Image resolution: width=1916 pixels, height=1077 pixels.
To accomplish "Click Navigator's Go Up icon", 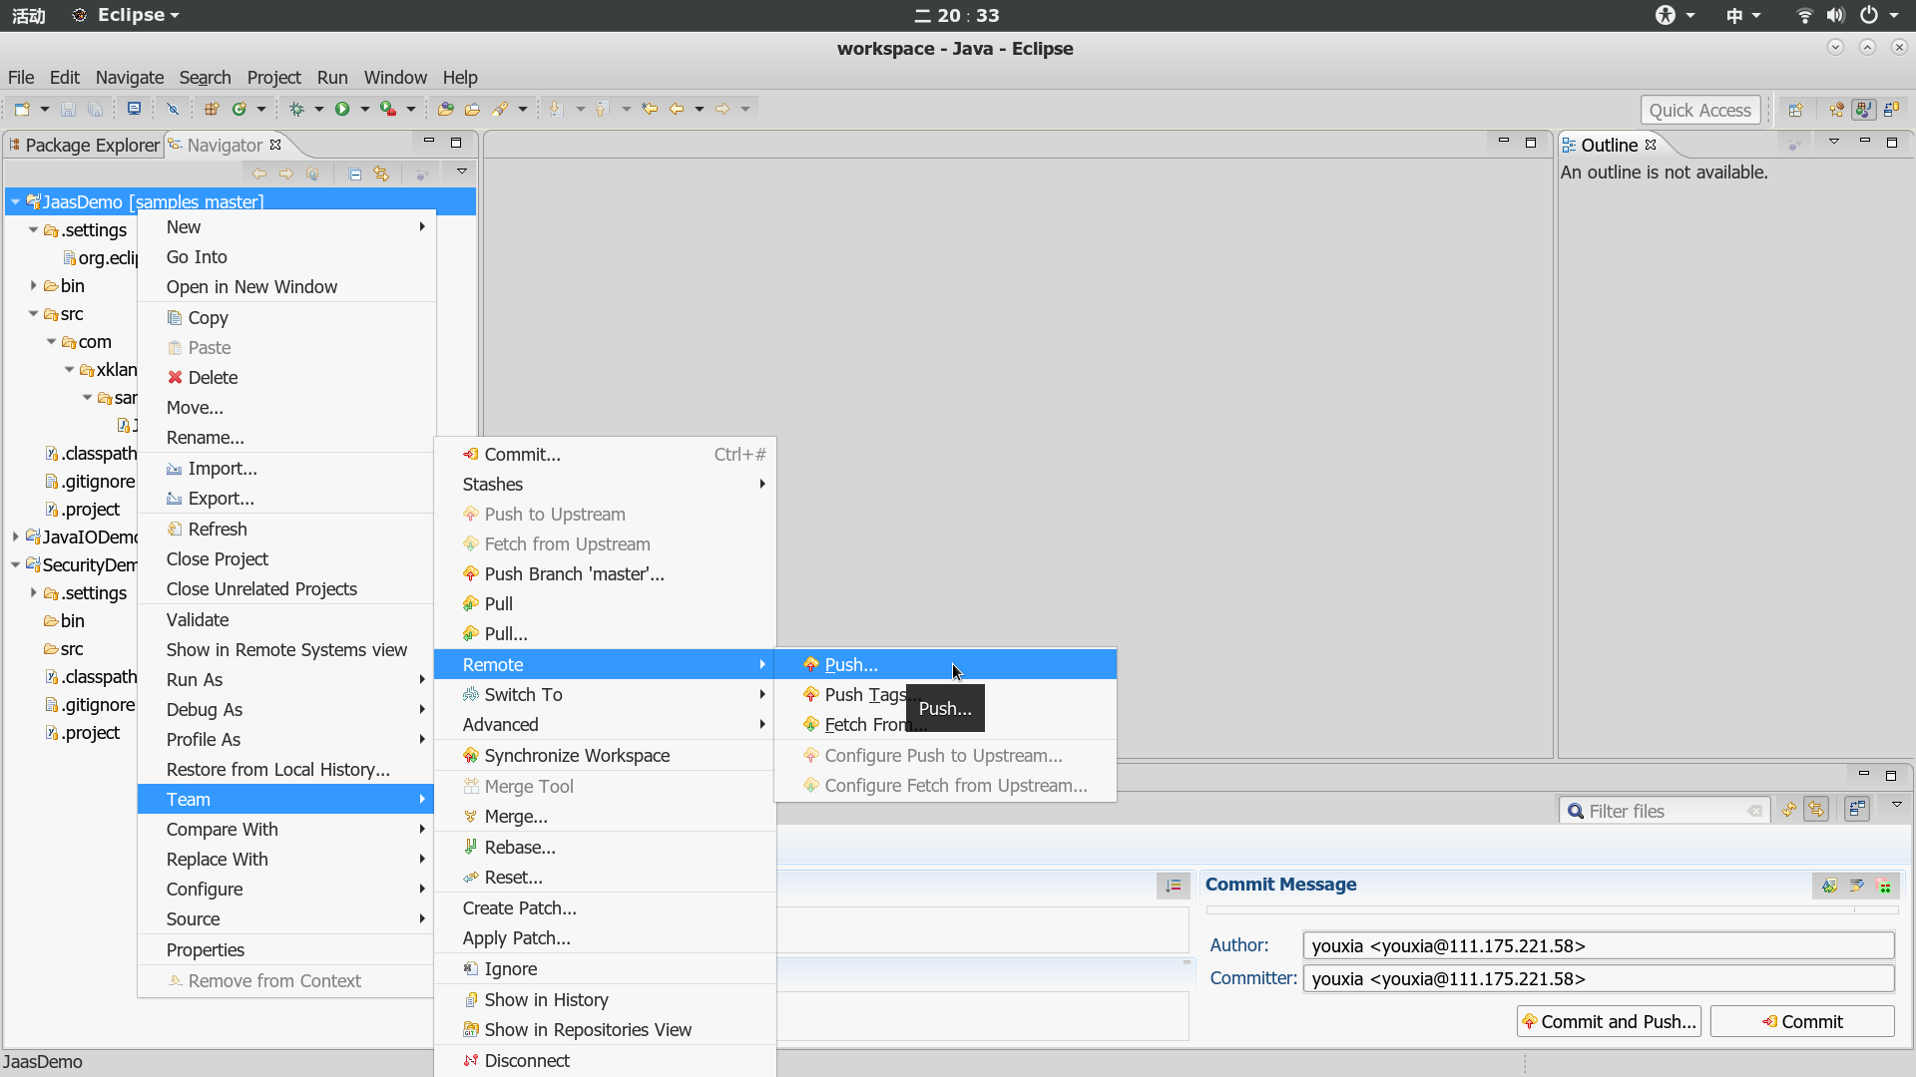I will (313, 174).
